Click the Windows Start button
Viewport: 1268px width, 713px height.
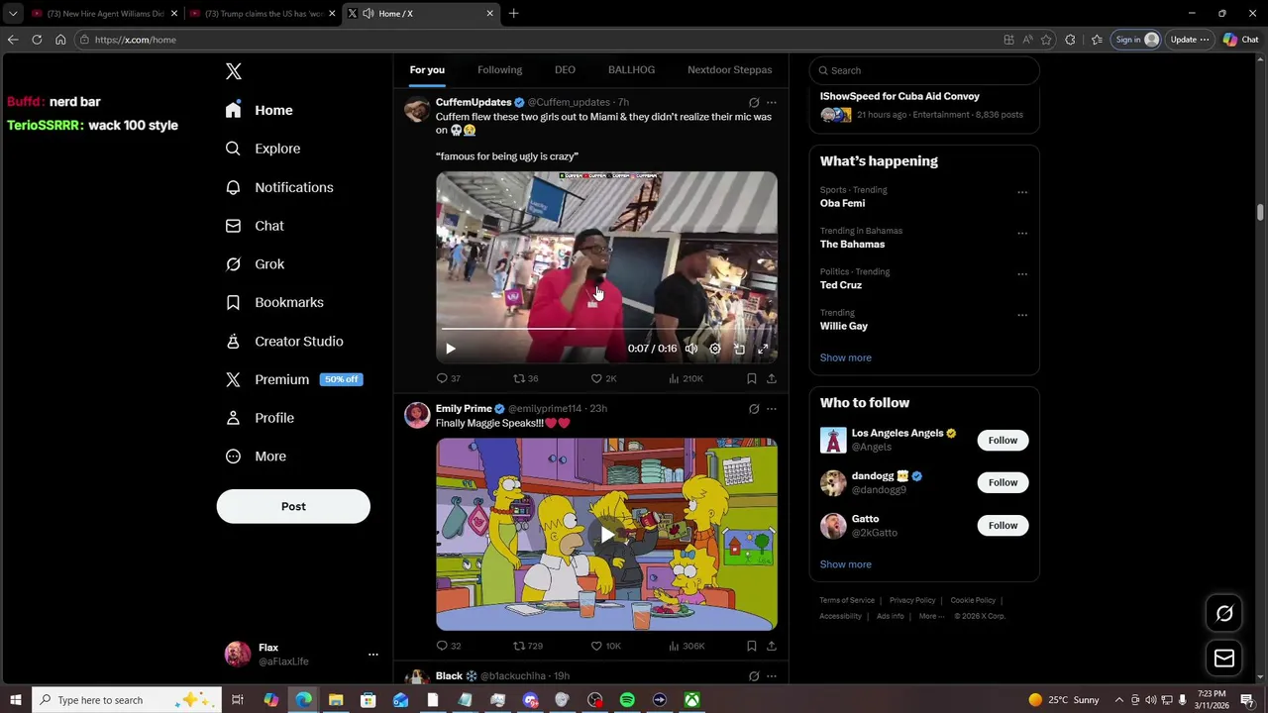coord(15,700)
